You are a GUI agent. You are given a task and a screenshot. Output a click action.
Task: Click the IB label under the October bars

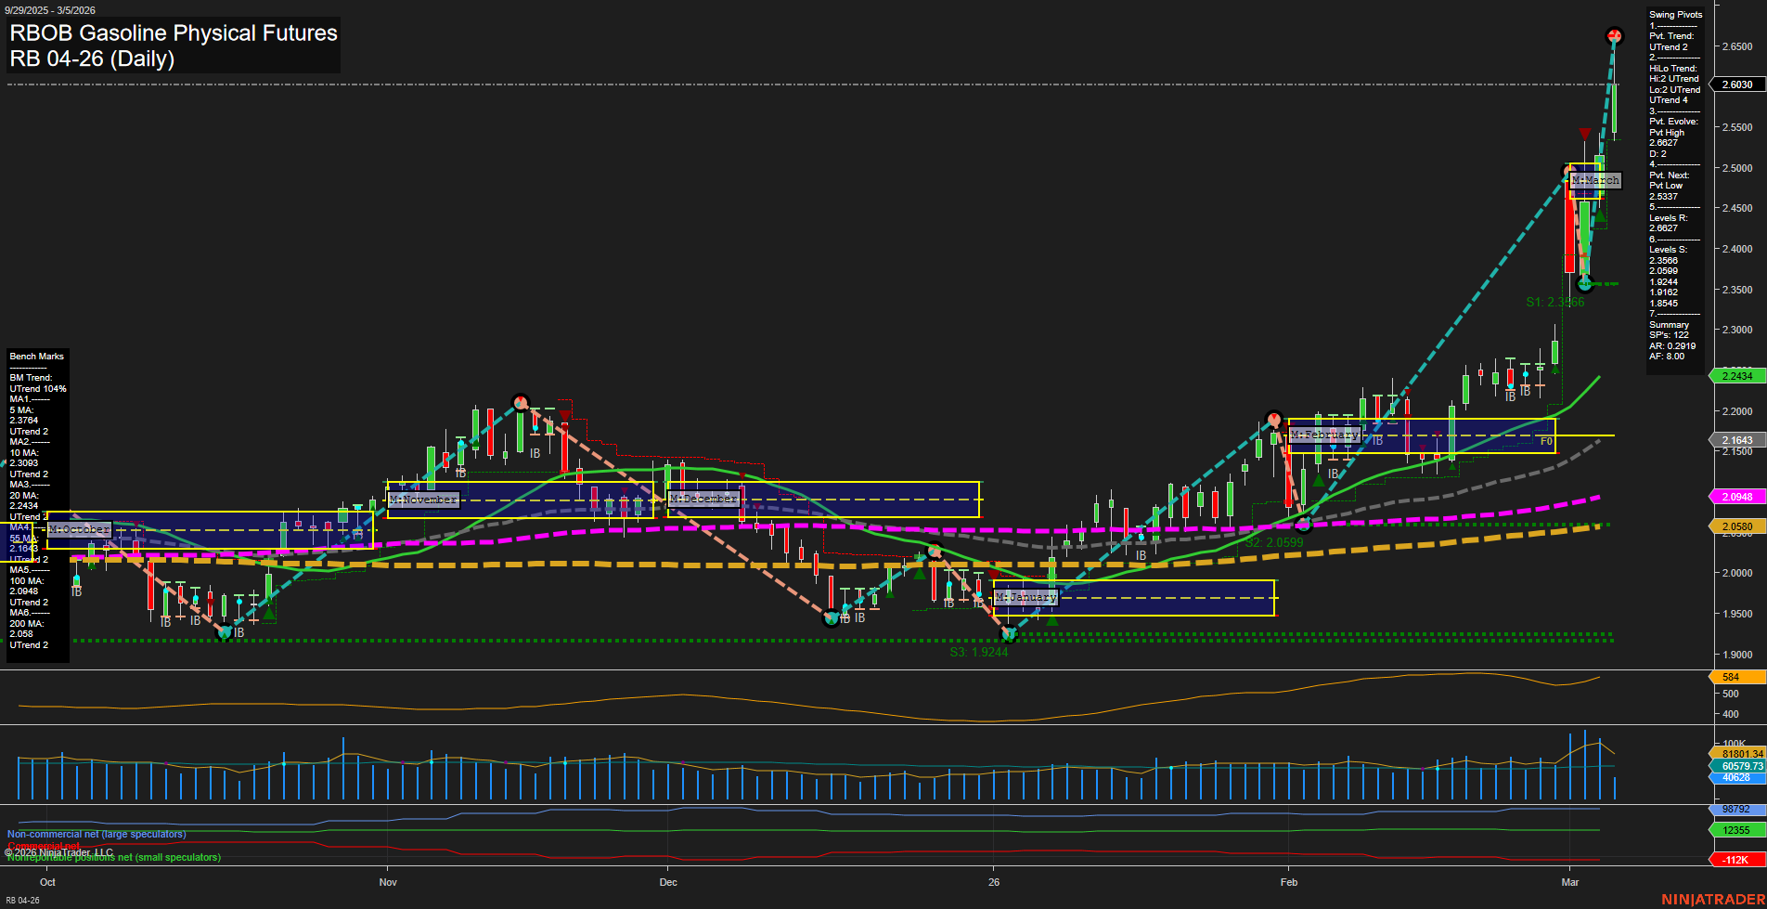(x=77, y=592)
